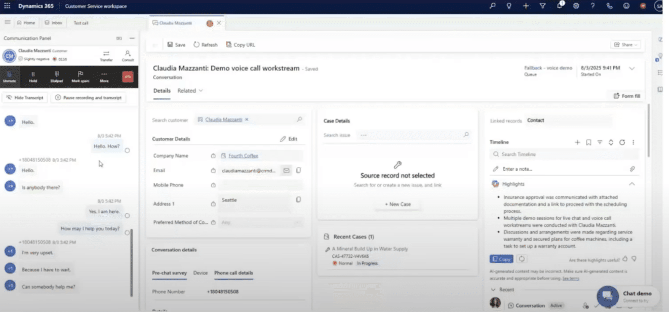Image resolution: width=669 pixels, height=312 pixels.
Task: Mark the call as spam
Action: click(x=80, y=76)
